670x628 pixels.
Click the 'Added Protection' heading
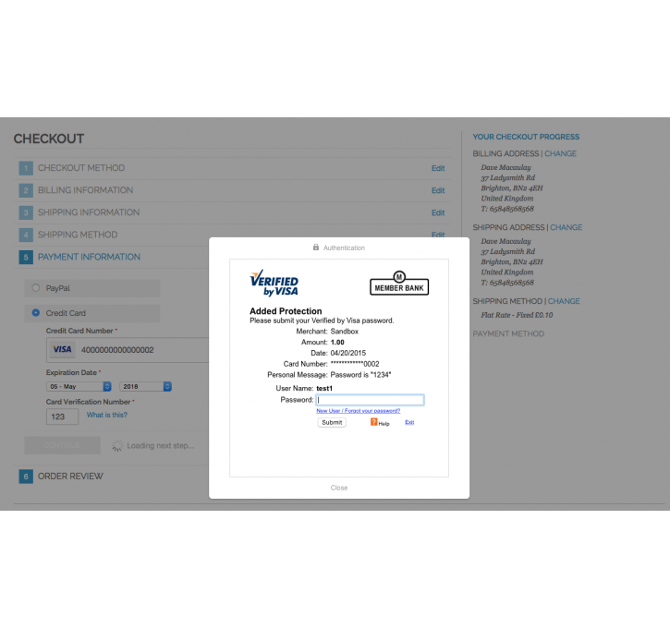tap(286, 311)
